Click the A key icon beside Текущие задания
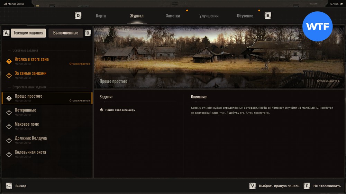Screen dimensions: 346x194 [6, 33]
